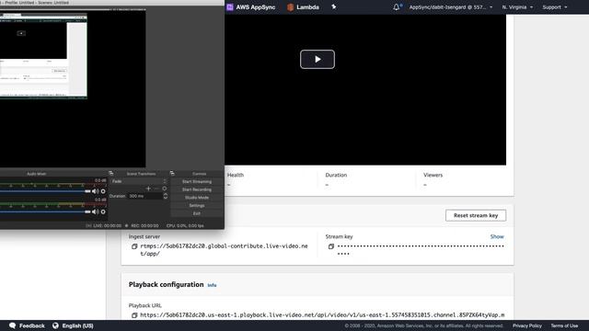Open the Privacy Policy link
The image size is (589, 331).
527,325
